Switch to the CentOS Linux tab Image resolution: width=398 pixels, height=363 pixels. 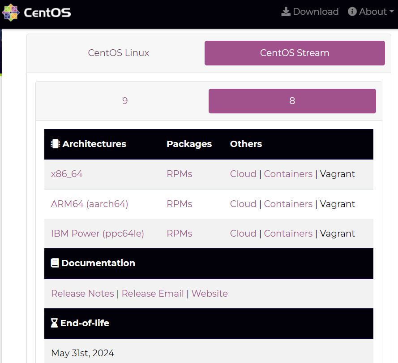(118, 53)
